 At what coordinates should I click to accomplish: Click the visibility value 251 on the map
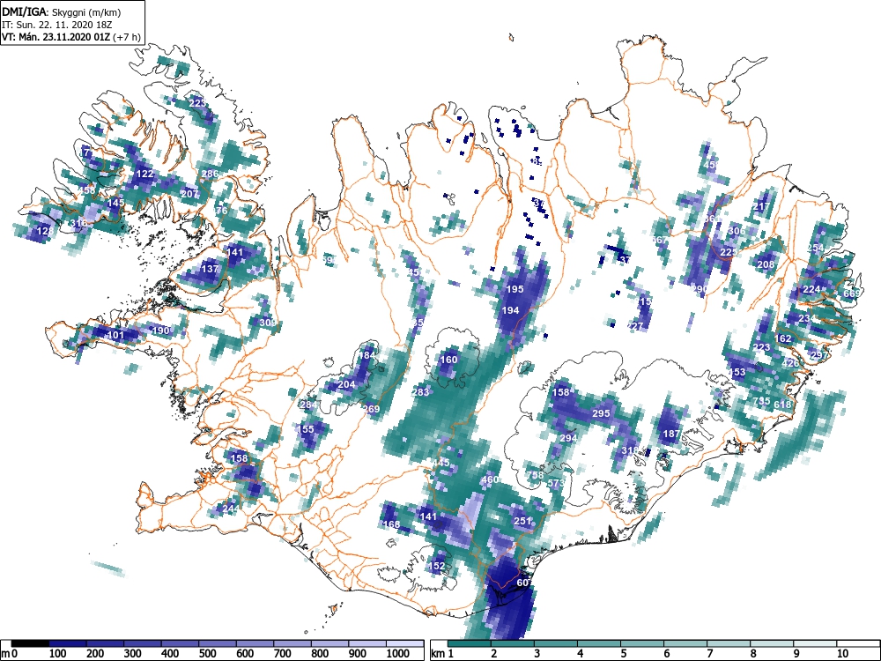(x=522, y=521)
